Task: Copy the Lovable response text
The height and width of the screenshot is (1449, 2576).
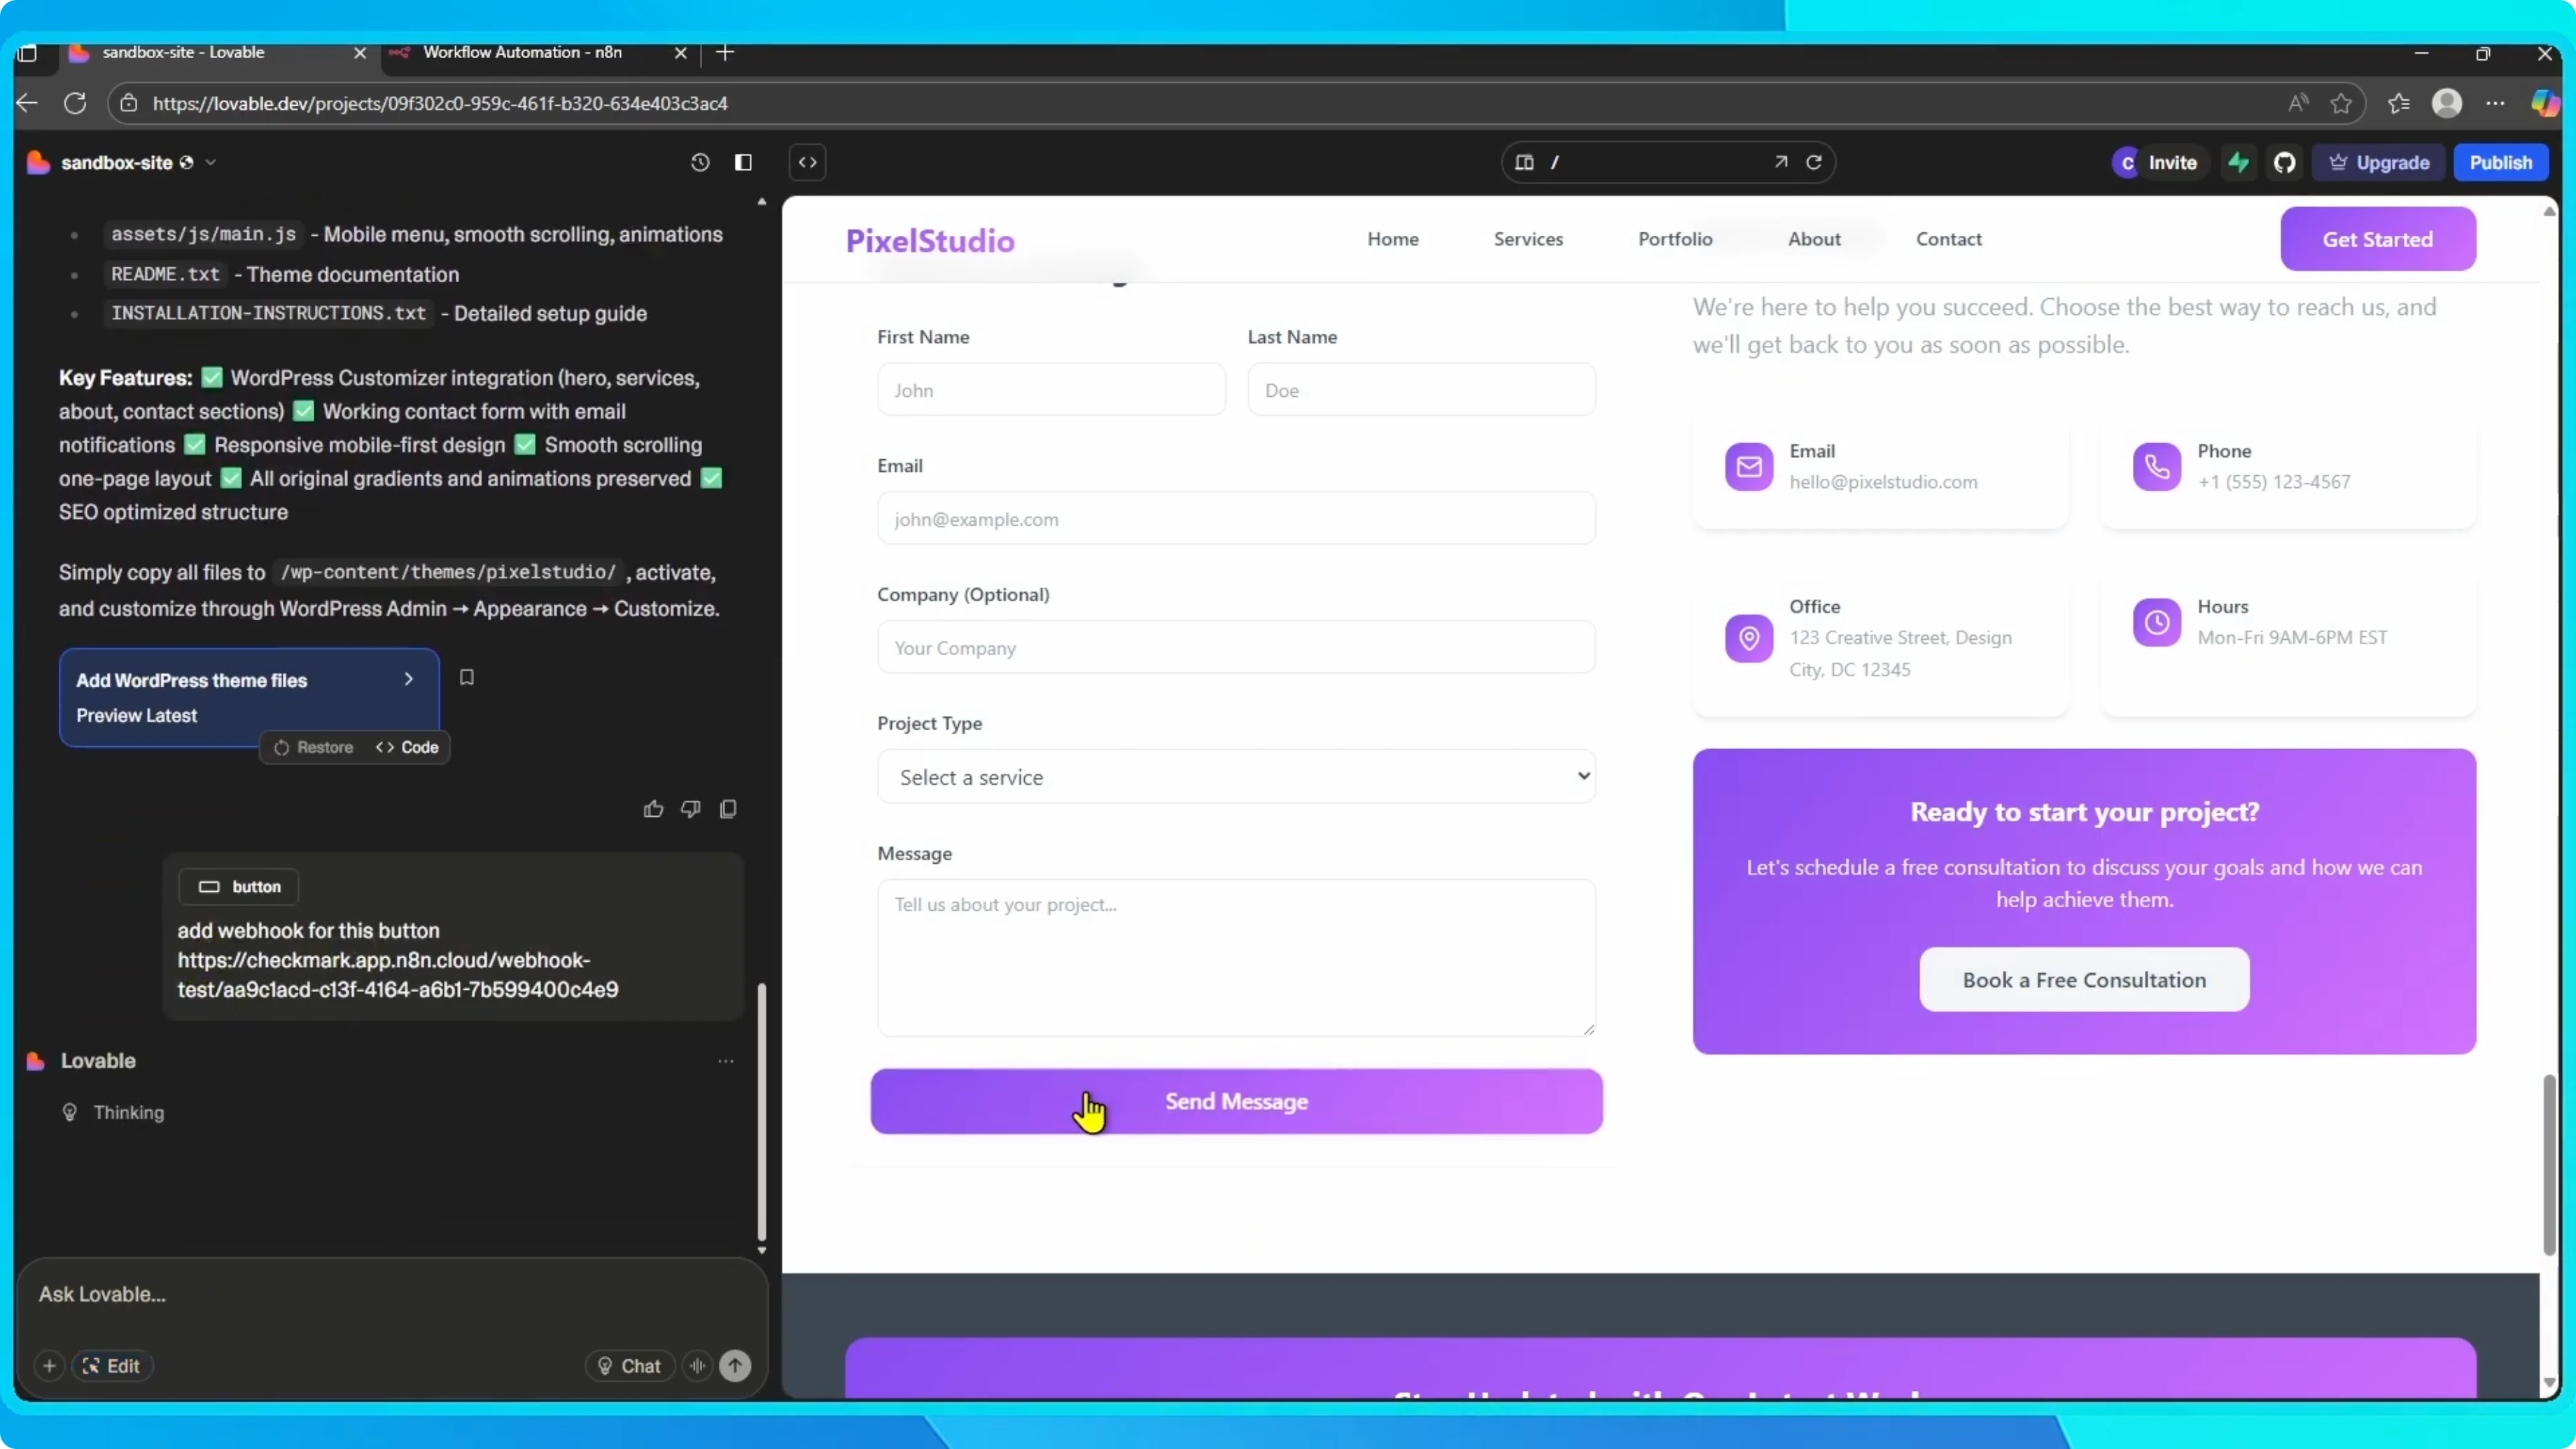Action: 728,809
